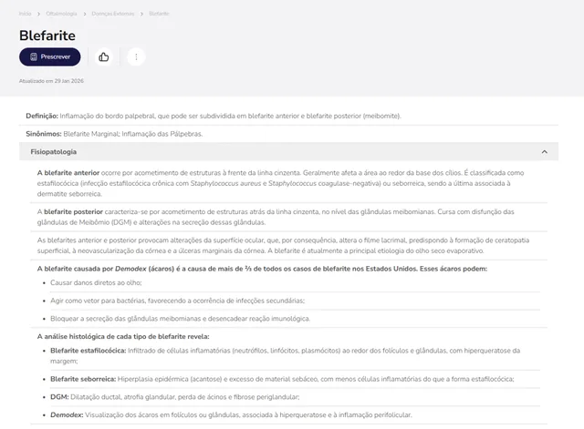584x429 pixels.
Task: Go to Início breadcrumb
Action: click(x=25, y=14)
